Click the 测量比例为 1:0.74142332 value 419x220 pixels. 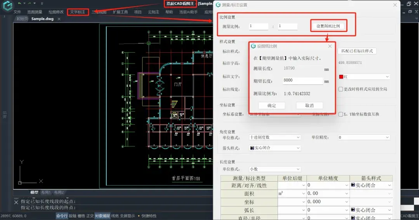[297, 94]
